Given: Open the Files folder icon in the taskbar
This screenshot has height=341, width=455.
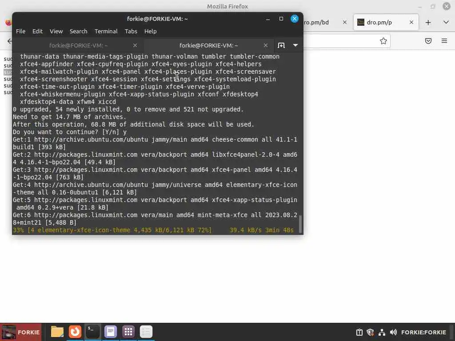Looking at the screenshot, I should 57,331.
